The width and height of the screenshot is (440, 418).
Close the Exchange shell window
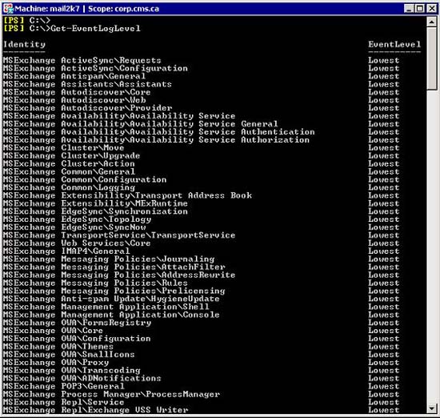coord(431,9)
